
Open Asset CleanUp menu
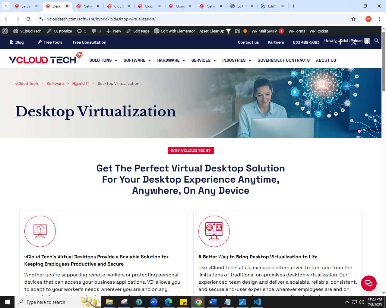215,31
